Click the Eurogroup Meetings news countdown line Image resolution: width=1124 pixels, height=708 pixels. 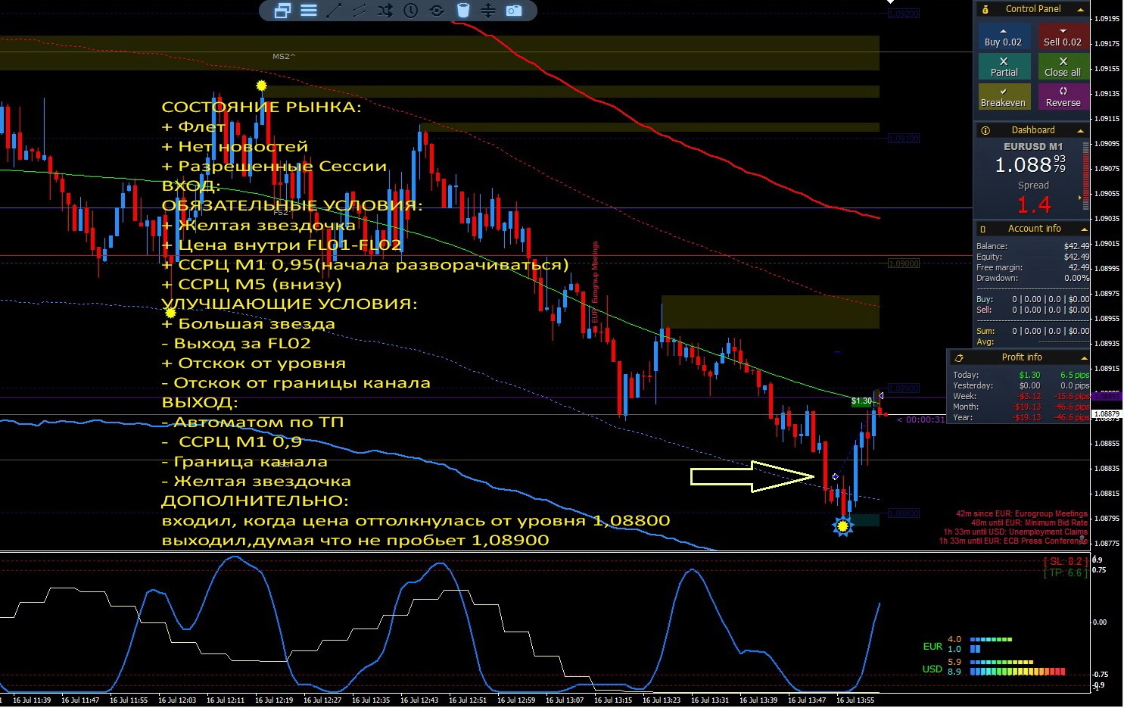[x=1022, y=514]
